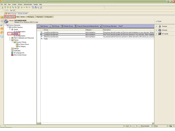Click the Delete Group action button
The height and width of the screenshot is (131, 175).
[67, 26]
